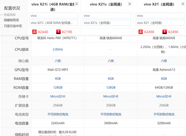Click 128GB ROM link for vivo X21s

tap(111, 88)
